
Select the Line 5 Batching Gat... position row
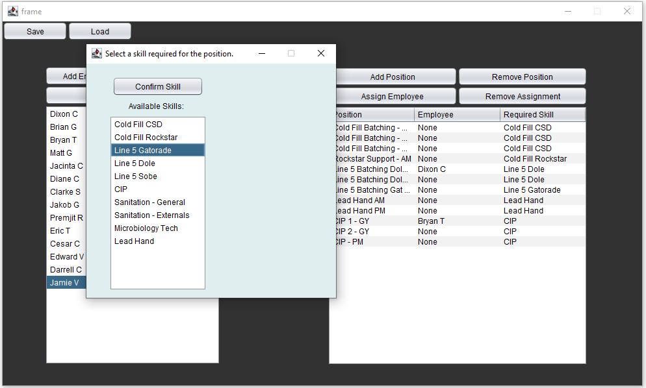point(461,190)
